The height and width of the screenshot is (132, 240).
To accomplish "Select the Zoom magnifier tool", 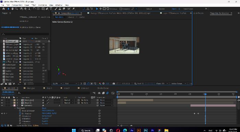I will click(16, 9).
